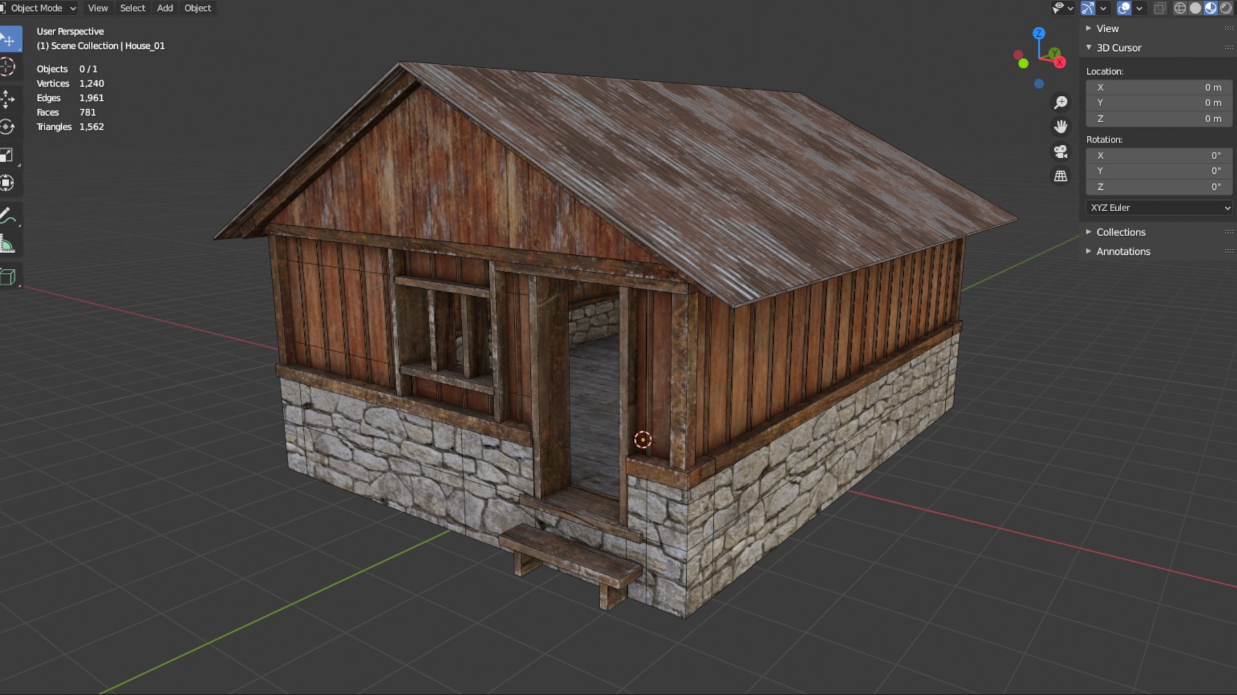Switch to Solid viewport shading
Viewport: 1237px width, 695px height.
[x=1196, y=8]
